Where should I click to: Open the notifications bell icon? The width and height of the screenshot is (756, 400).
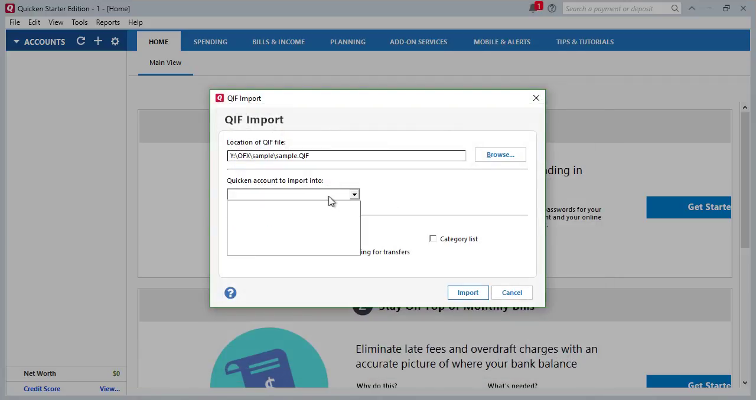click(535, 8)
